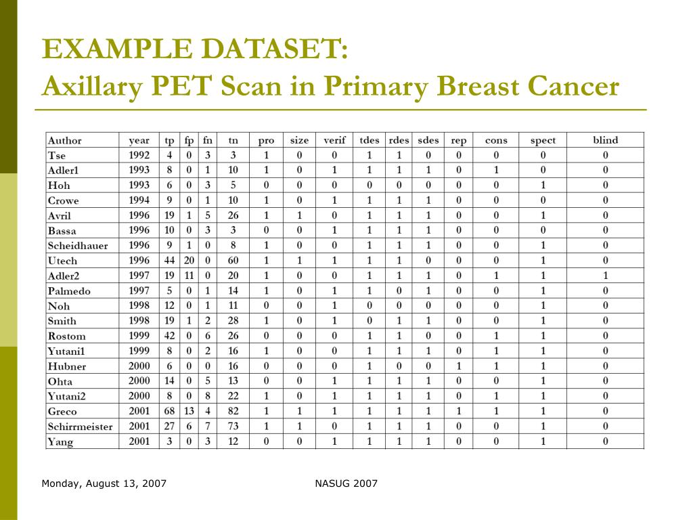Select the year header cell
Image resolution: width=693 pixels, height=520 pixels.
tap(139, 141)
